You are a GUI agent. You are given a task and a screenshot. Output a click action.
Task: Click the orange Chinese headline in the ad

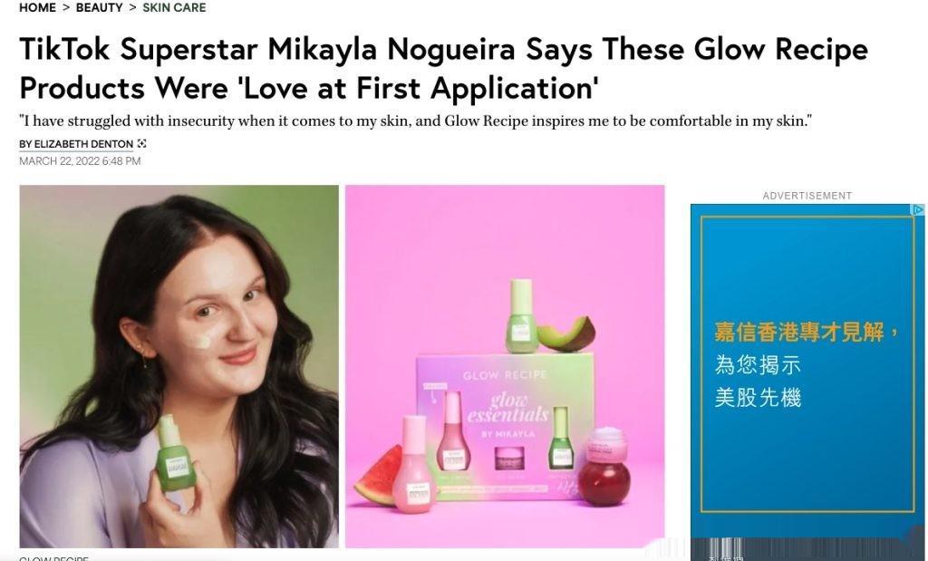pos(806,332)
